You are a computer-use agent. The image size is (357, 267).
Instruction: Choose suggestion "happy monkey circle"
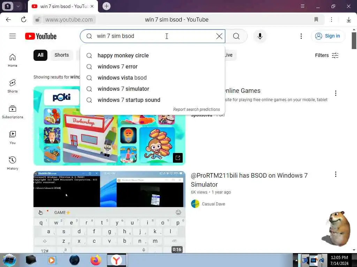152,55
